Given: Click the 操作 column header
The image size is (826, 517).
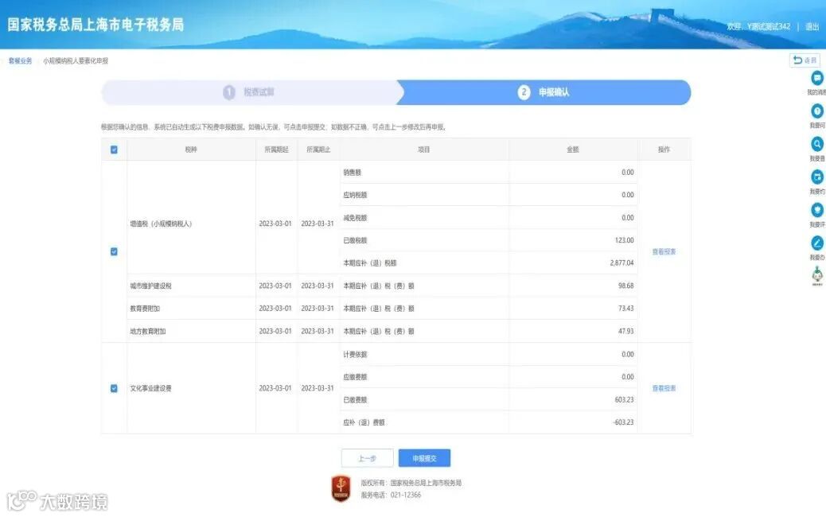Looking at the screenshot, I should click(x=664, y=150).
